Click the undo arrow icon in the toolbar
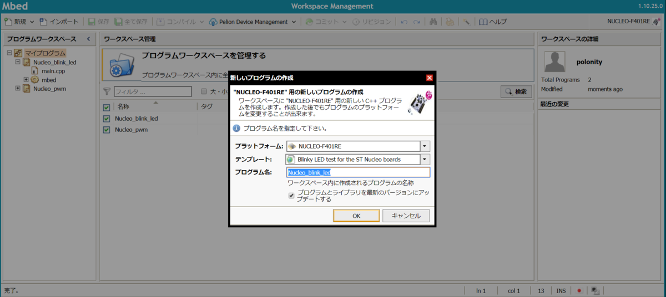 point(403,22)
